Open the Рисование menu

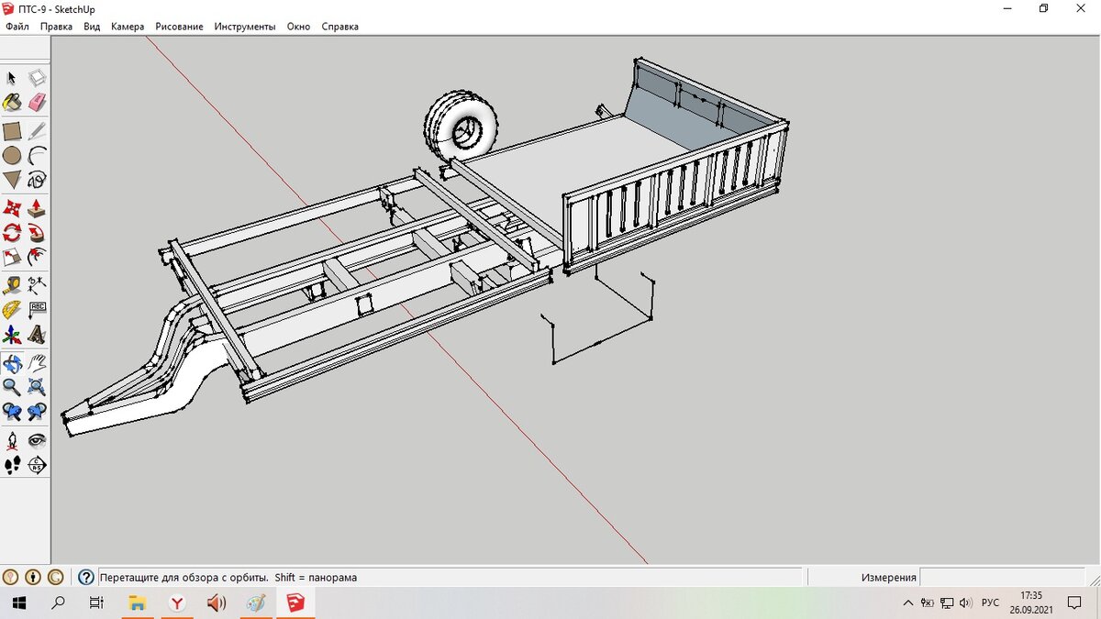(x=179, y=27)
